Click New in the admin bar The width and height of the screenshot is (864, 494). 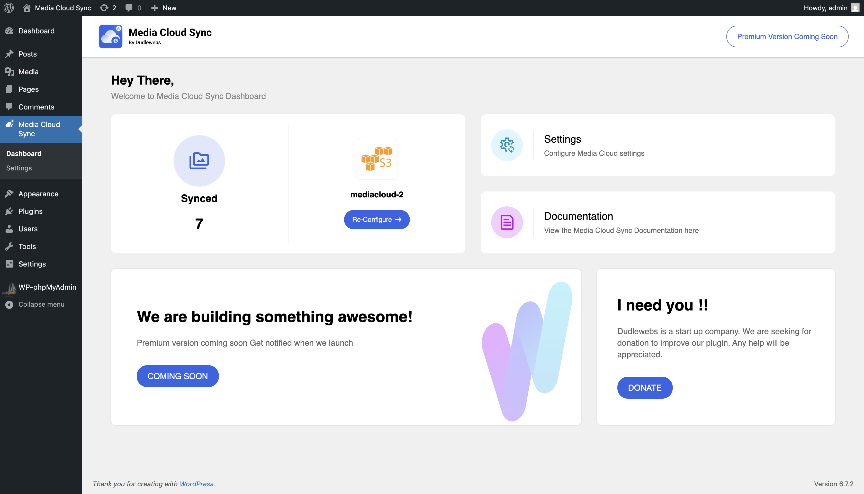(169, 8)
